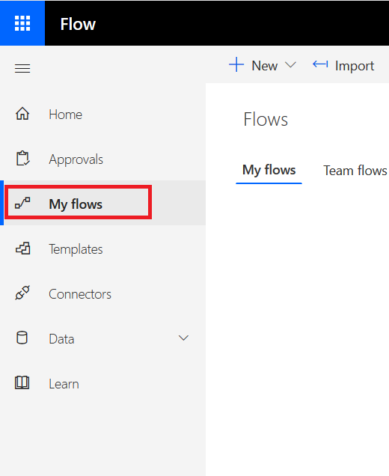This screenshot has width=389, height=476.
Task: Click the Import arrow icon
Action: [x=320, y=64]
